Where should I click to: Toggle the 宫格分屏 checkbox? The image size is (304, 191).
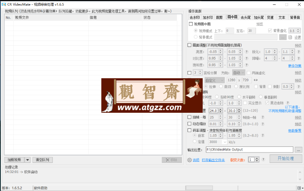(x=189, y=73)
